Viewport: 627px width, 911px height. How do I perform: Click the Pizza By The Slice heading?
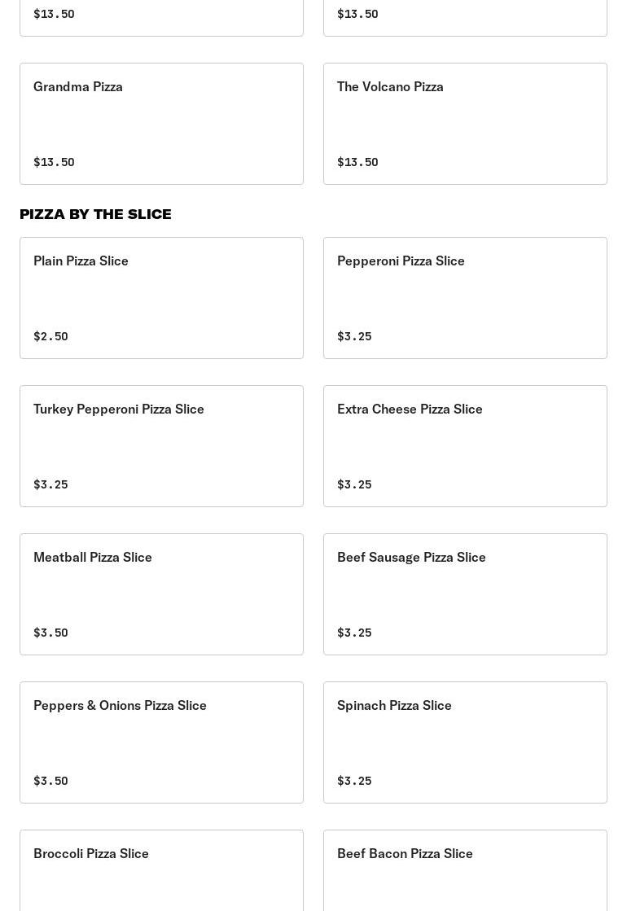[x=95, y=214]
